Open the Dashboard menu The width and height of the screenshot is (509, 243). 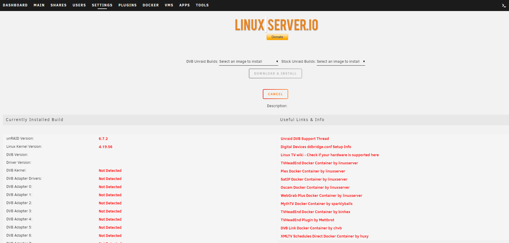15,5
